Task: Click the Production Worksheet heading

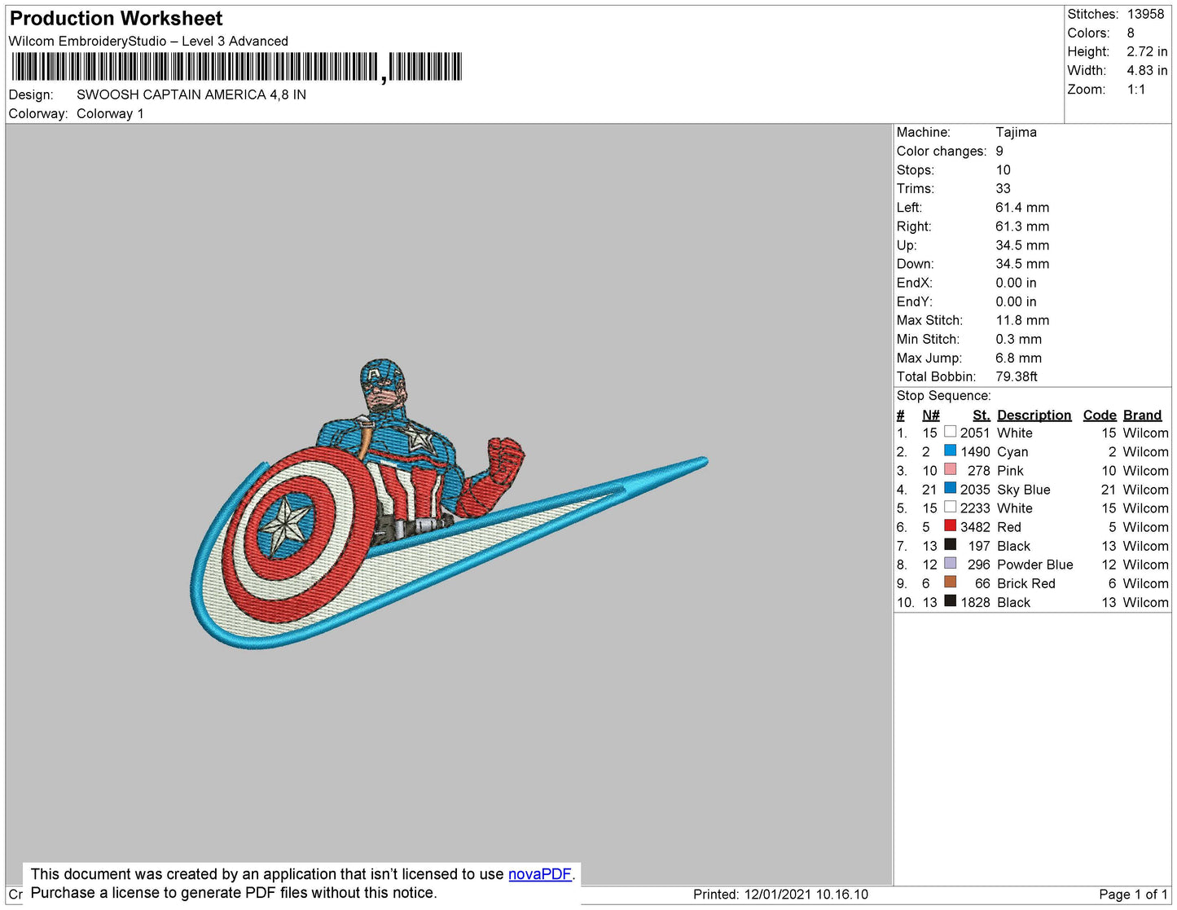Action: (x=116, y=19)
